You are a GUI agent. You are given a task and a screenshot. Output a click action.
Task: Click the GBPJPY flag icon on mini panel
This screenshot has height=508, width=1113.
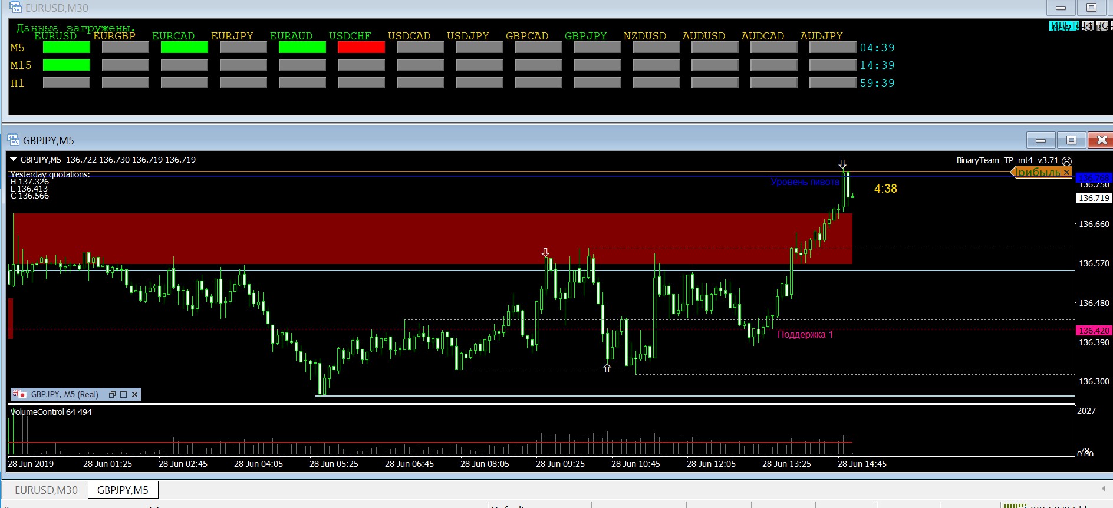[x=19, y=394]
